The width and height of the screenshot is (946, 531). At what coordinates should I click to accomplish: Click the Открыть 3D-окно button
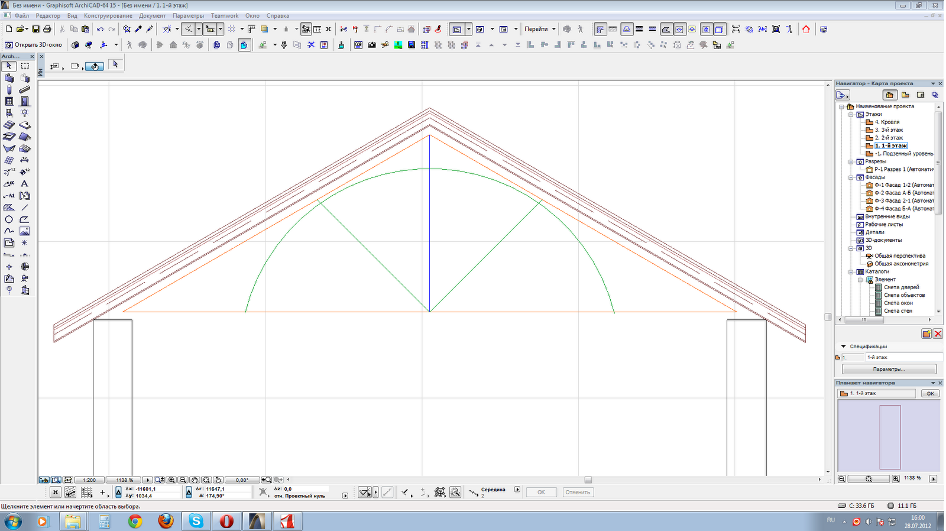[x=34, y=45]
